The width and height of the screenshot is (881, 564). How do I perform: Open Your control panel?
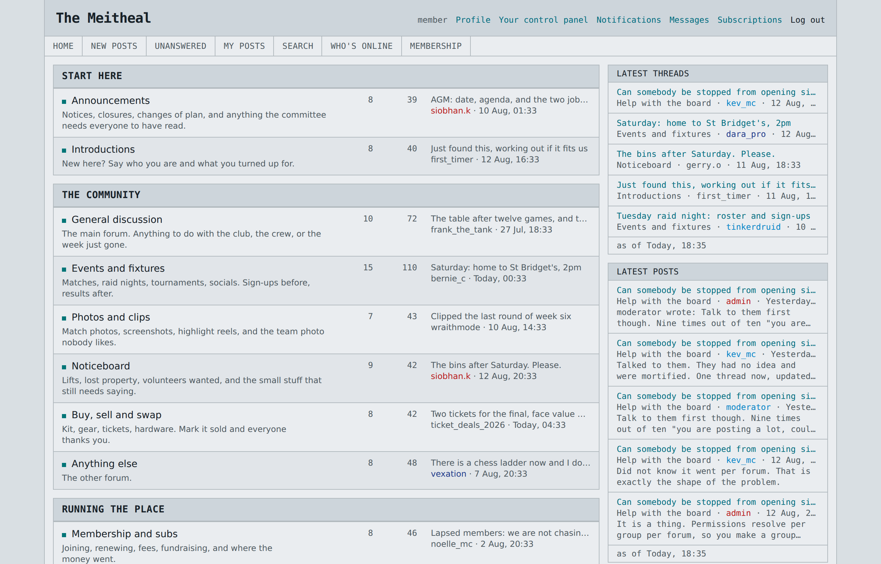coord(543,20)
